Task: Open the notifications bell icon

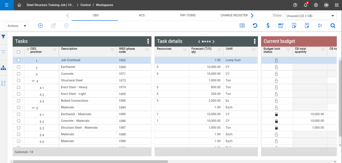Action: 306,5
